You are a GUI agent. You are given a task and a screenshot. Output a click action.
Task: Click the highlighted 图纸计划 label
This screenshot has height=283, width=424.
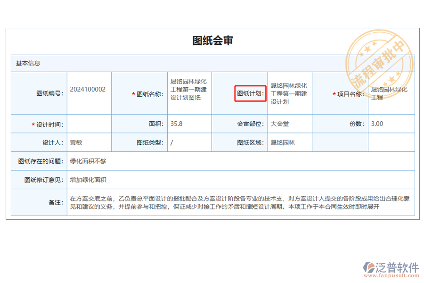250,93
